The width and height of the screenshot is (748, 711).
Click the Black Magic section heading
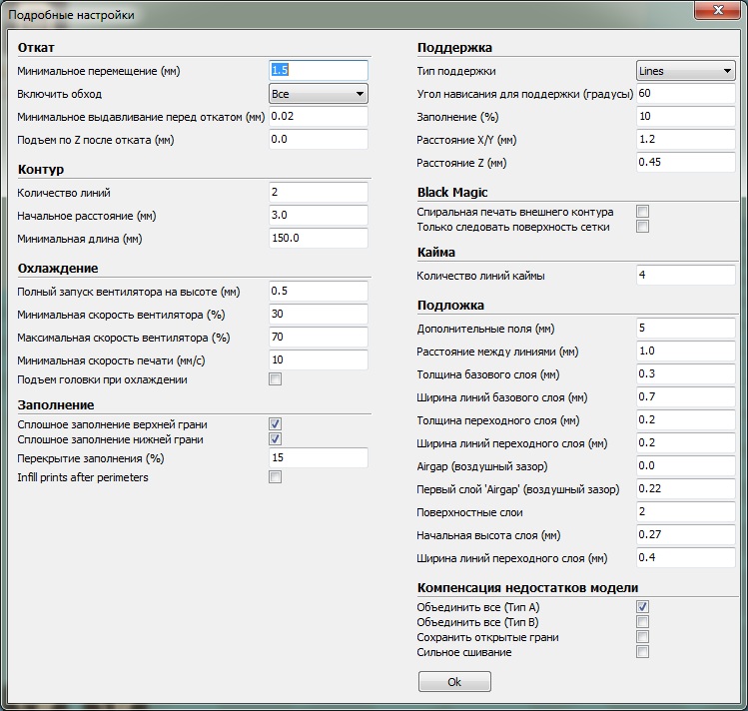point(452,192)
